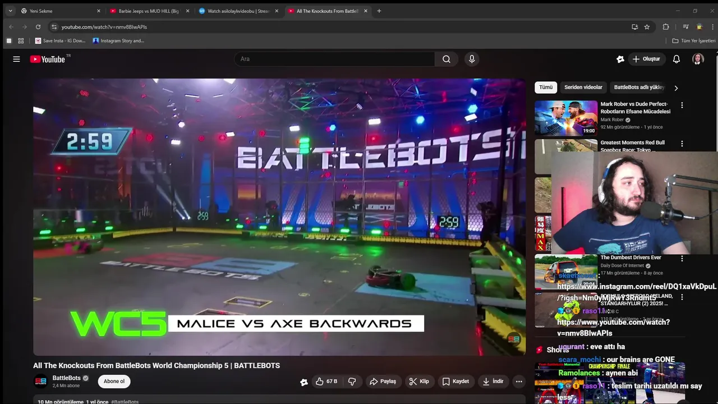Start voice search with microphone icon
This screenshot has width=718, height=404.
tap(472, 59)
